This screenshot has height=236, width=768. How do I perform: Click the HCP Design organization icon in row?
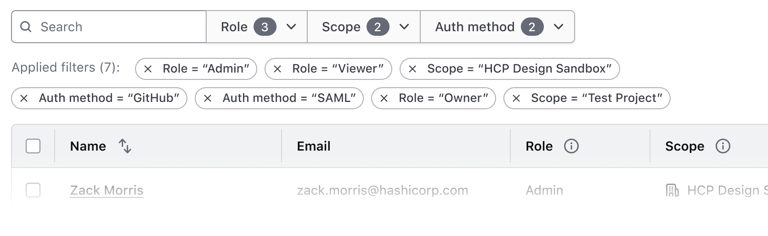(672, 190)
